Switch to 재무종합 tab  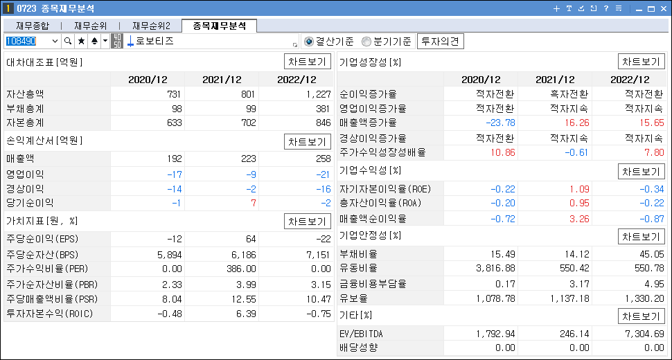pyautogui.click(x=33, y=26)
